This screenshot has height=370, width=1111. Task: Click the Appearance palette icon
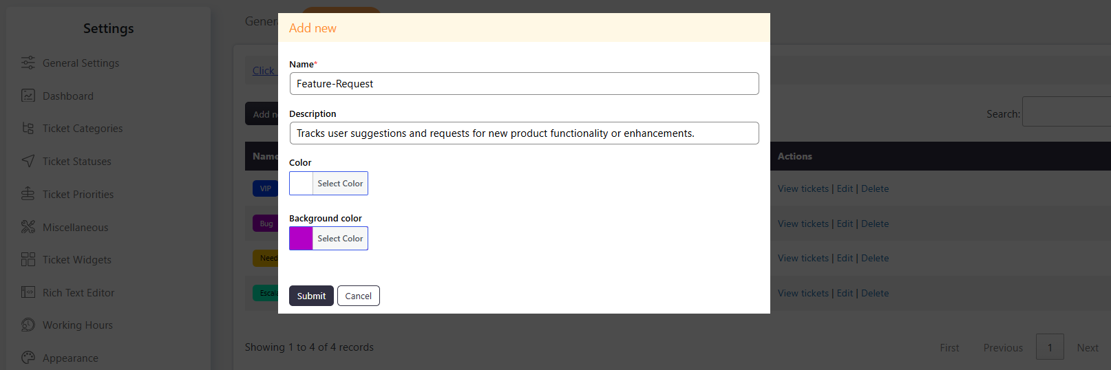(x=28, y=358)
